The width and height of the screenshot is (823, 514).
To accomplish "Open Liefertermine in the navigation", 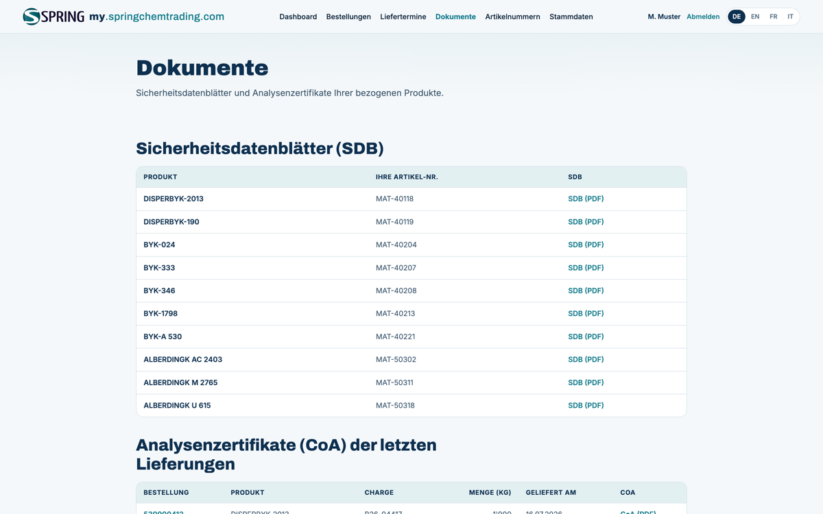I will 403,16.
